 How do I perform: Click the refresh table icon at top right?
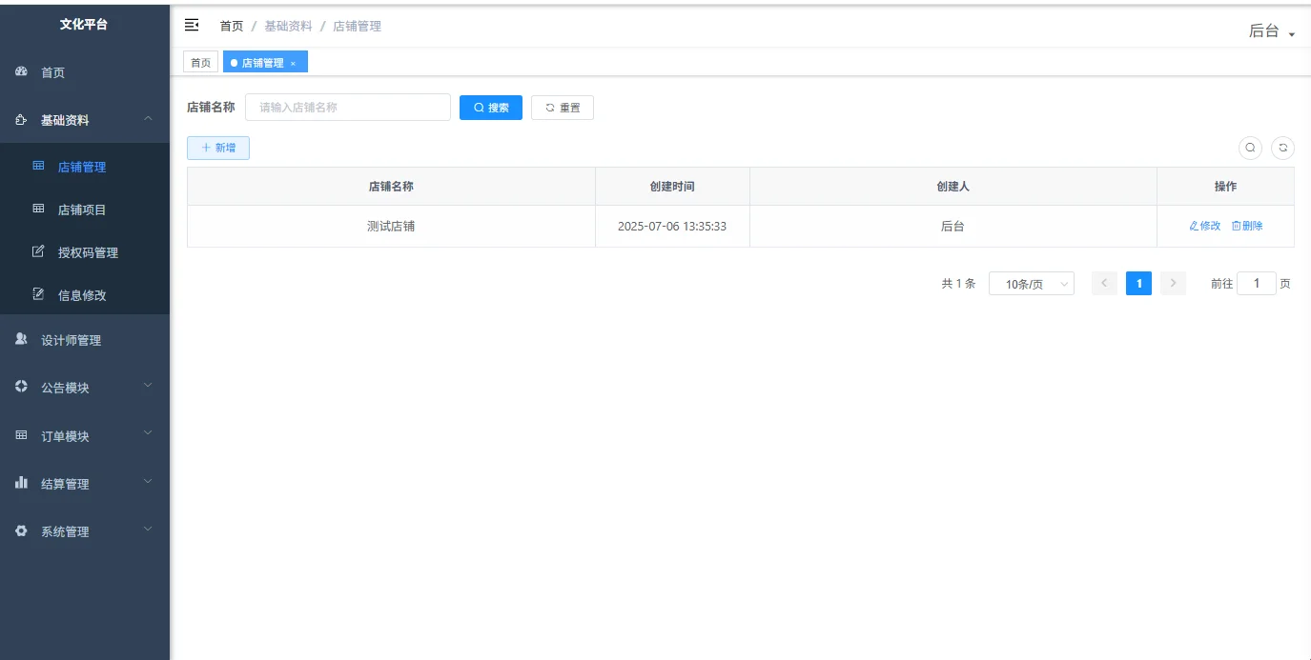[1282, 148]
